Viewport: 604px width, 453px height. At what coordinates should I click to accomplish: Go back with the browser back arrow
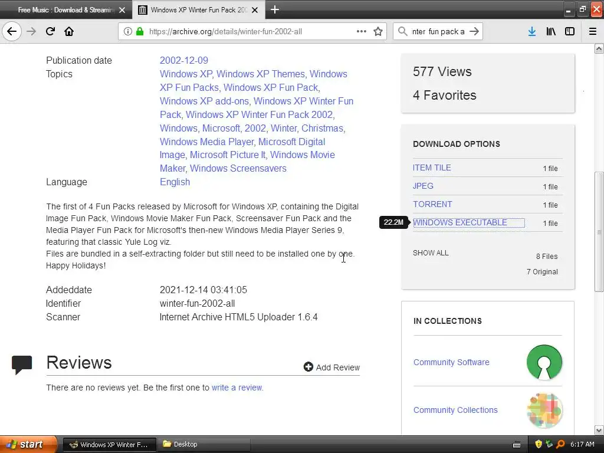point(12,31)
